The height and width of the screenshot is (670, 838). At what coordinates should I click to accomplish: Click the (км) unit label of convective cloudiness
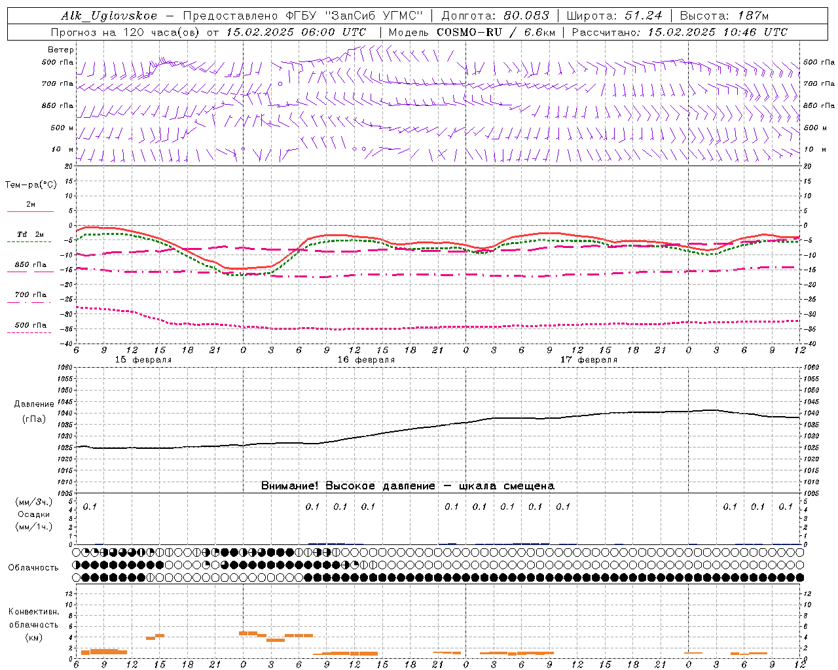pos(33,637)
